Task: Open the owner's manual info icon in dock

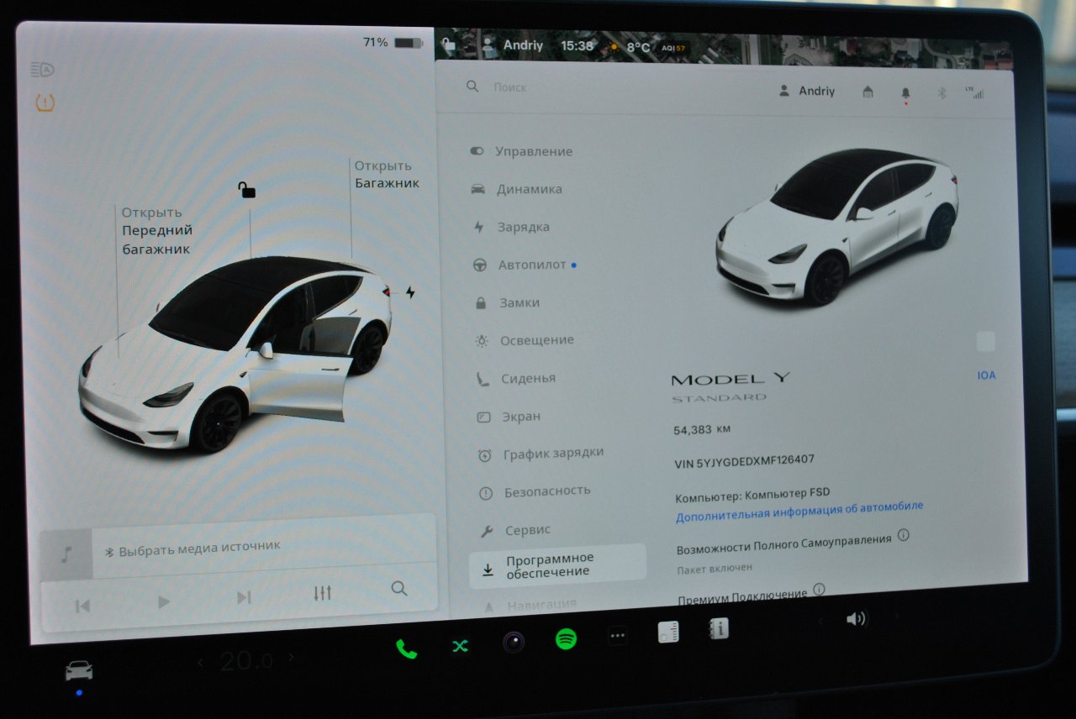Action: point(719,630)
